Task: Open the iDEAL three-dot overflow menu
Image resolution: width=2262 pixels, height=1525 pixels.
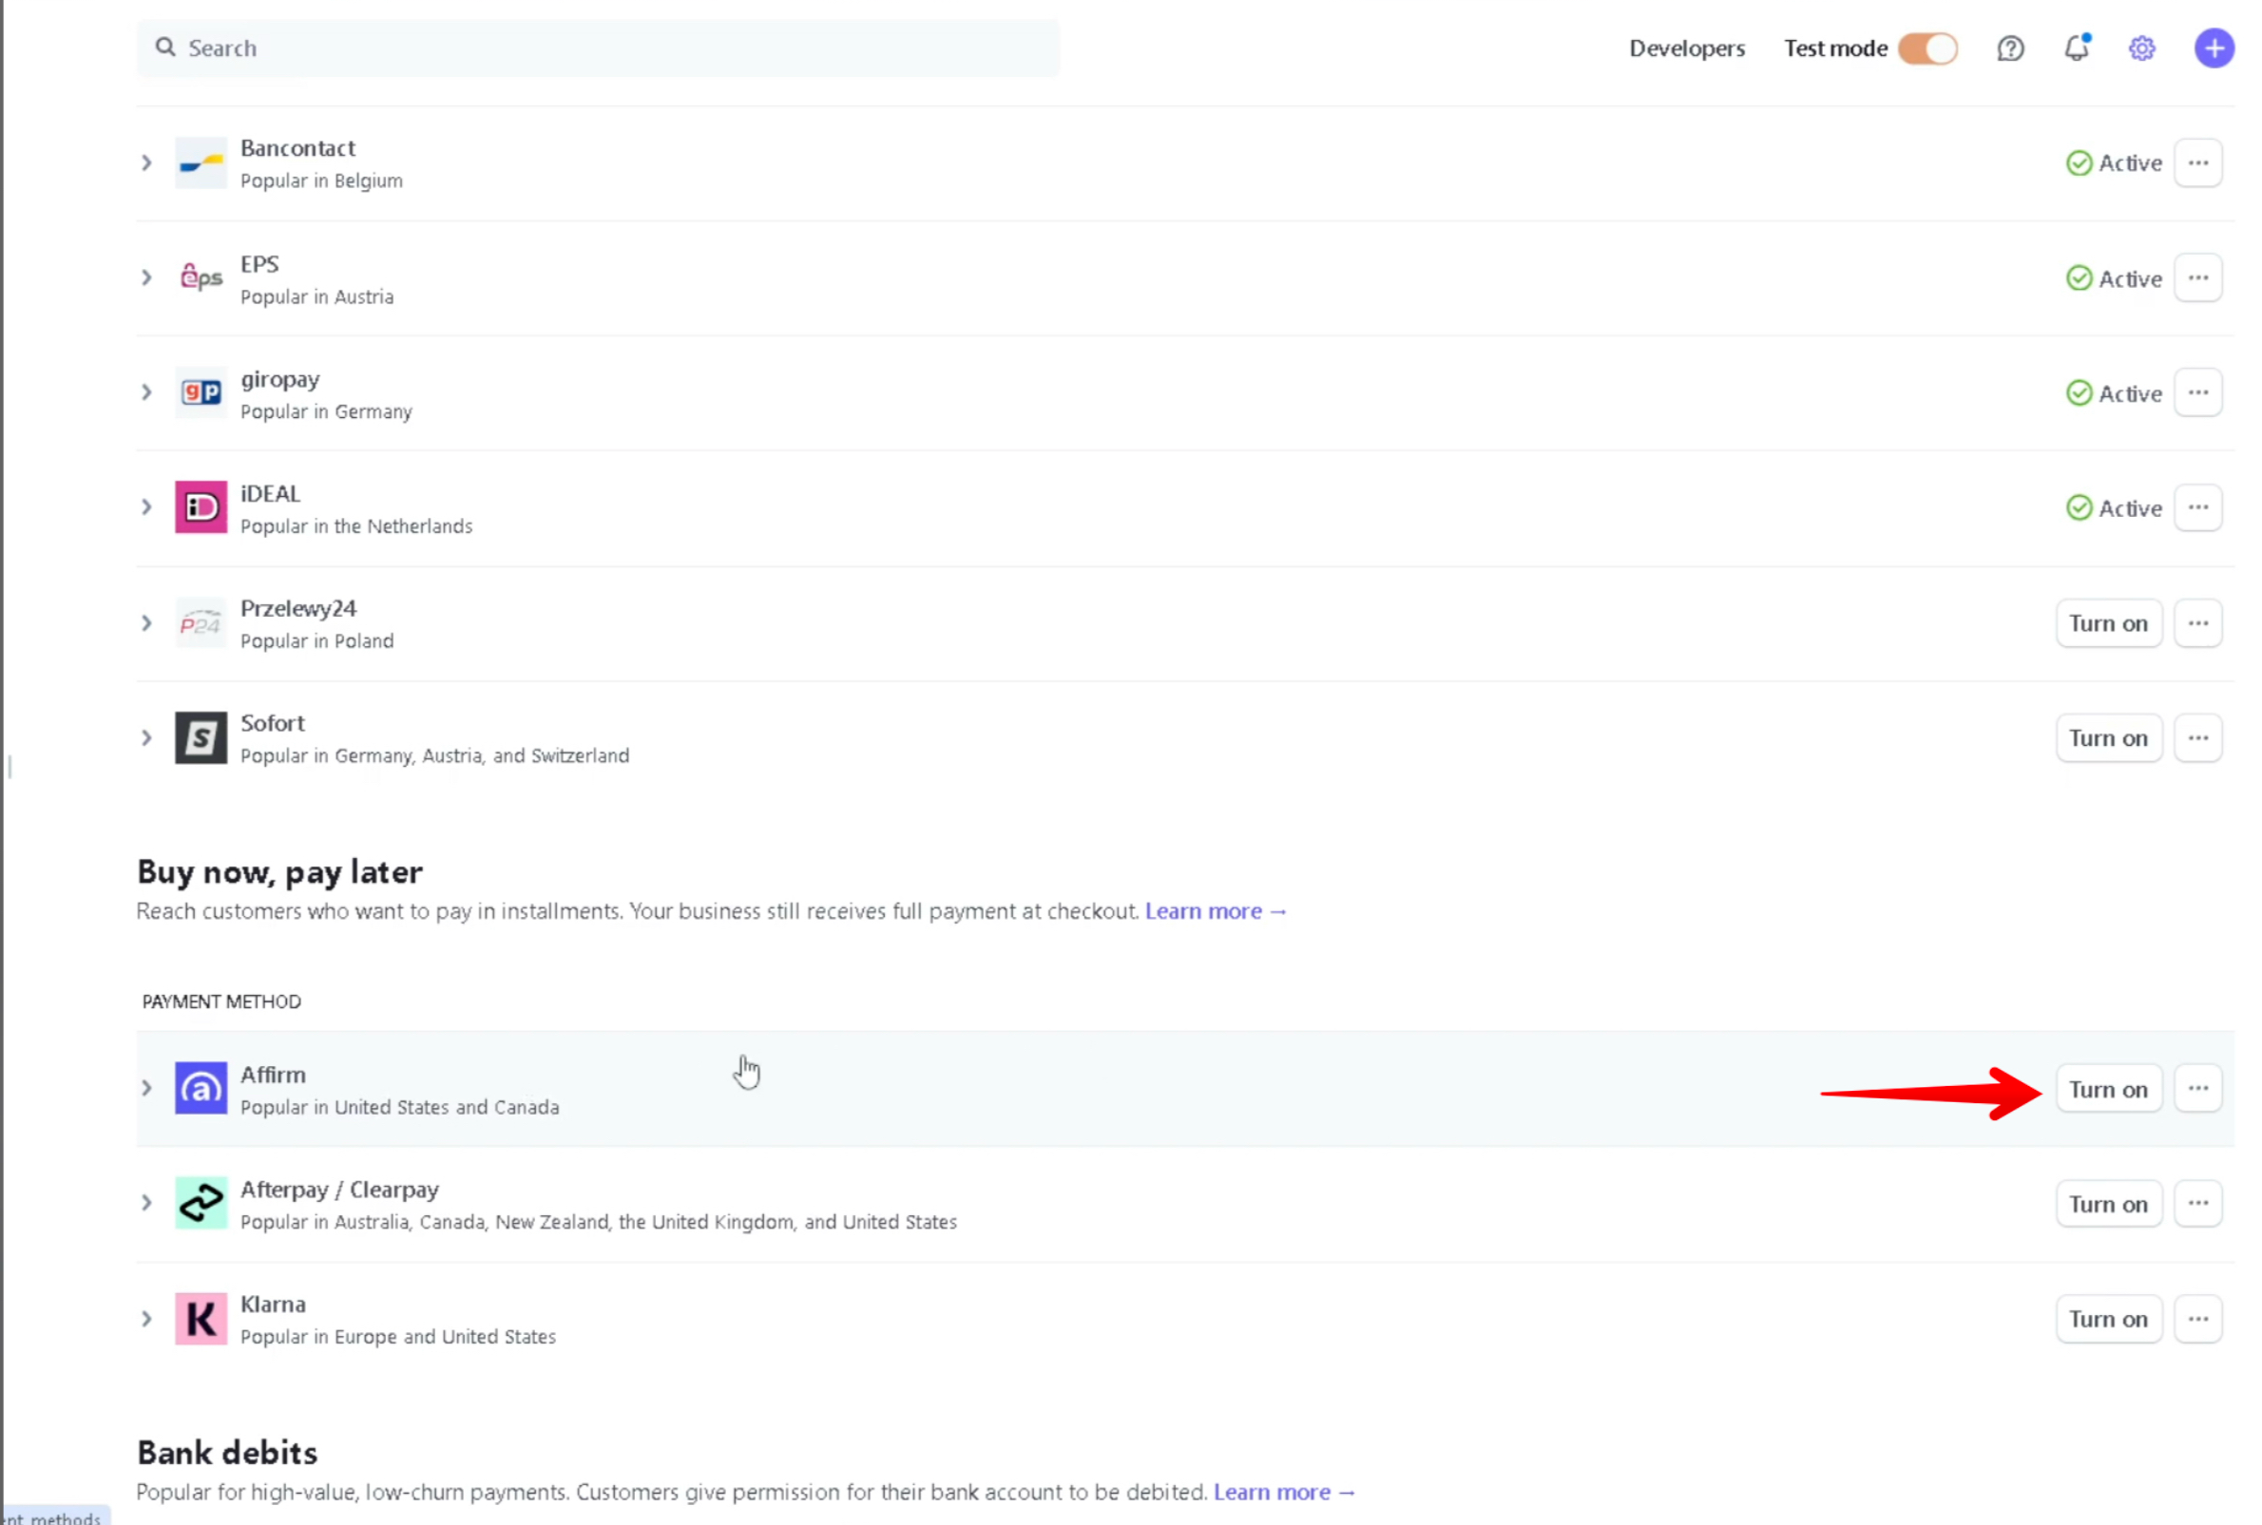Action: point(2196,507)
